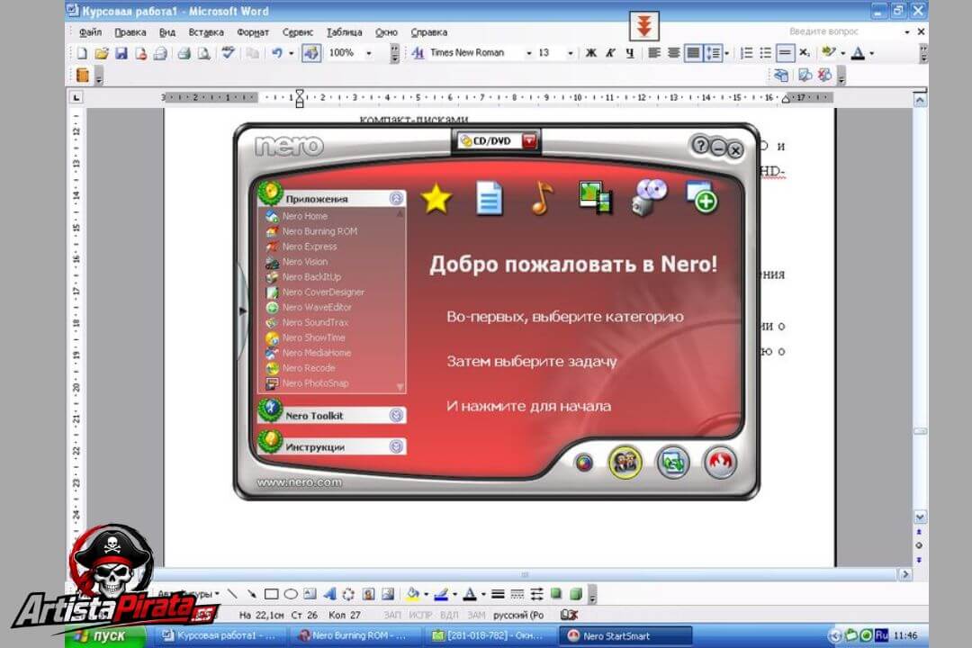Create a new blank Word document

point(82,53)
